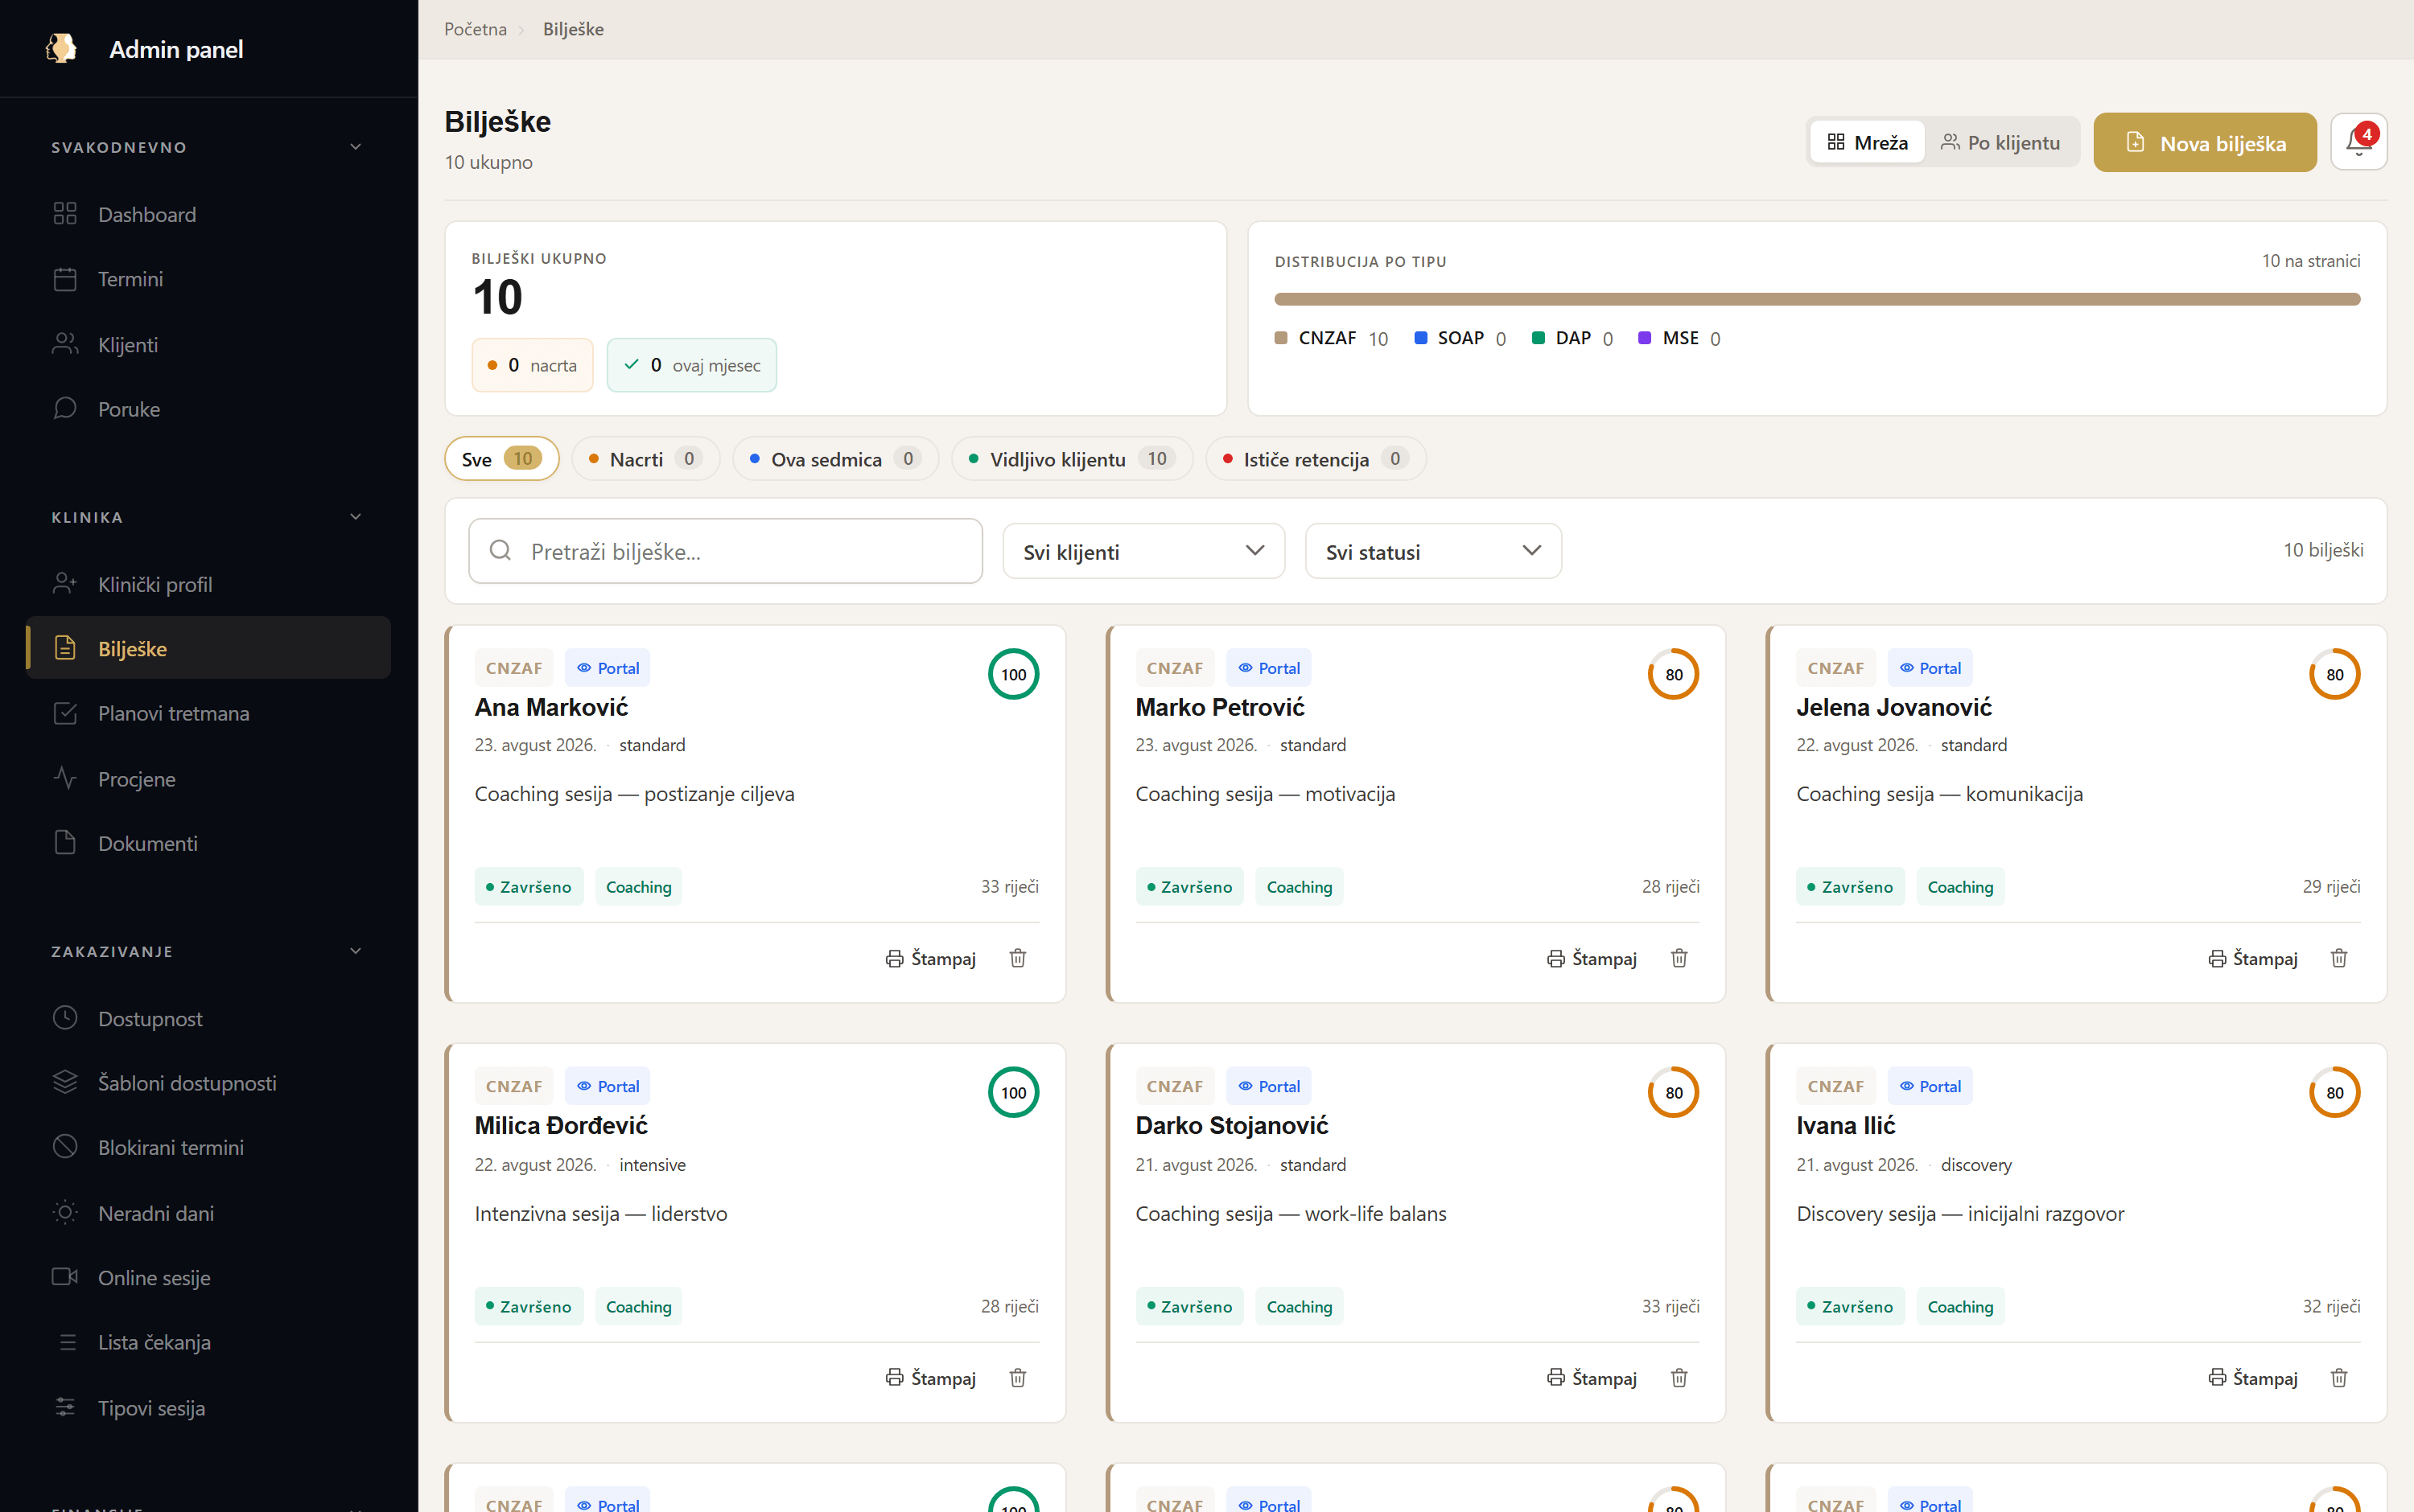The width and height of the screenshot is (2414, 1512).
Task: Switch to Mreža grid view
Action: click(x=1867, y=142)
